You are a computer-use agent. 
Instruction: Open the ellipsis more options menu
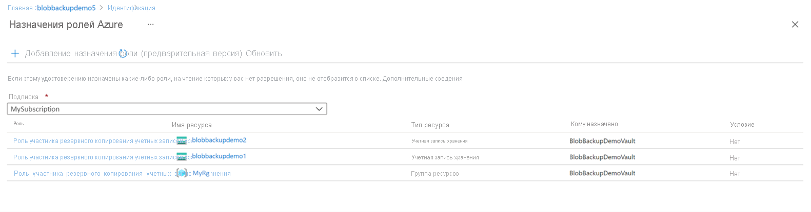click(150, 25)
